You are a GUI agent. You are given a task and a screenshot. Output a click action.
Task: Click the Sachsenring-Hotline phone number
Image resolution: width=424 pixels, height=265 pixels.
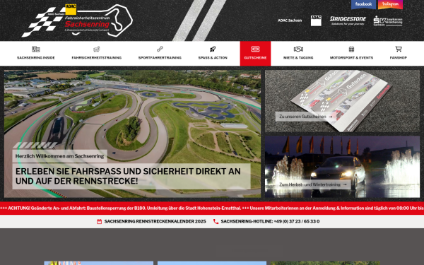pyautogui.click(x=270, y=221)
